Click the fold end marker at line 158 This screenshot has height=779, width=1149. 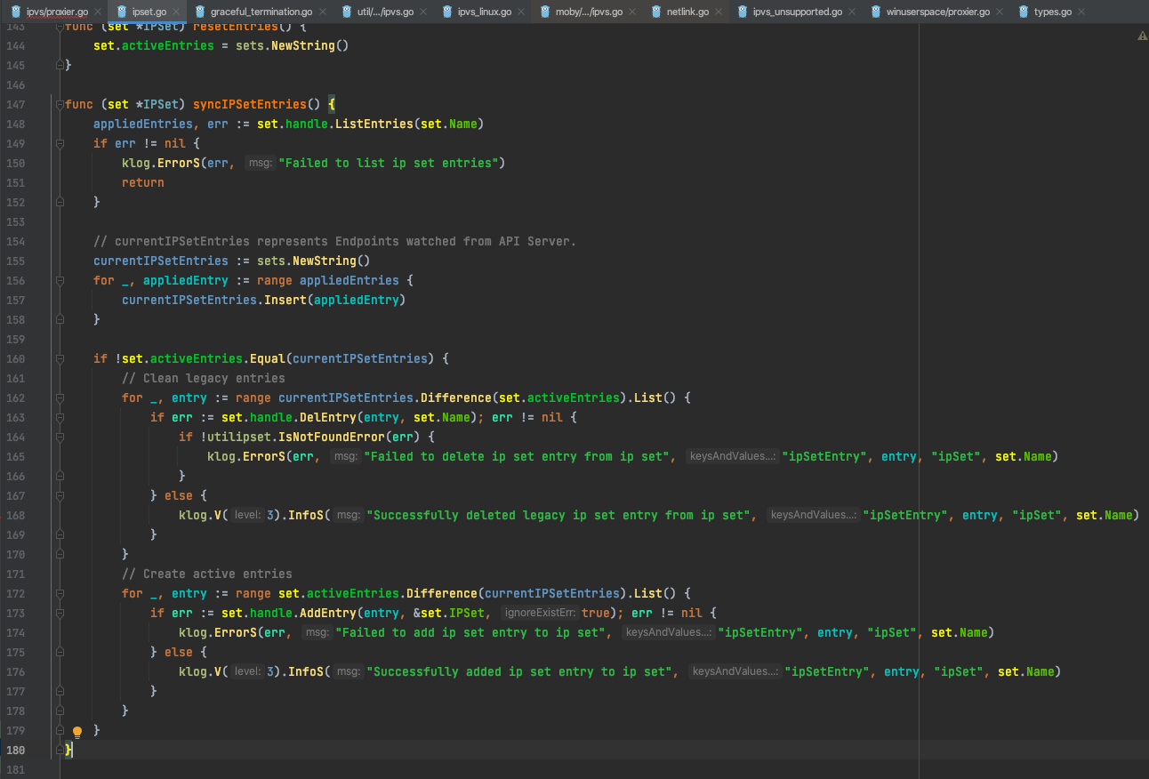tap(60, 319)
